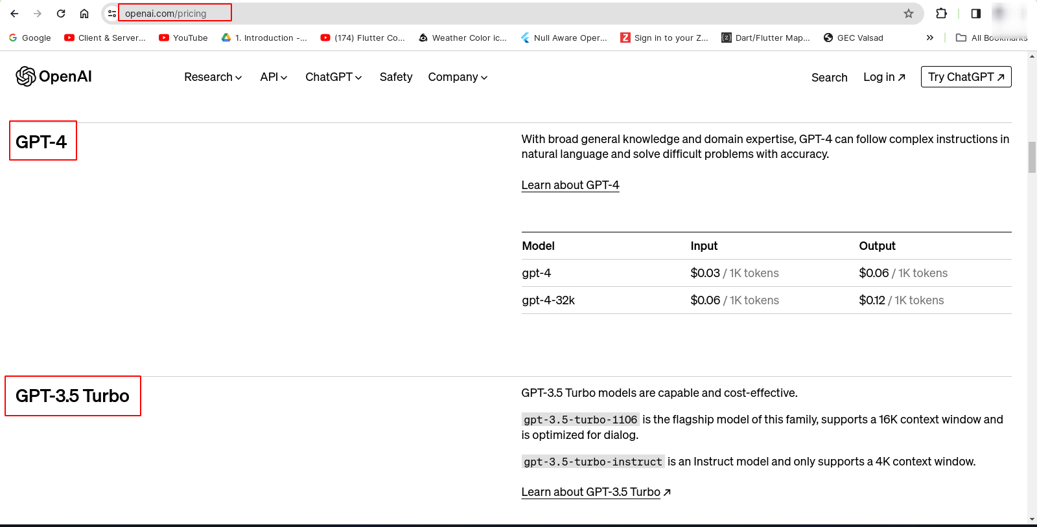Click the GPT-3.5 Turbo section heading
Image resolution: width=1037 pixels, height=527 pixels.
coord(73,396)
